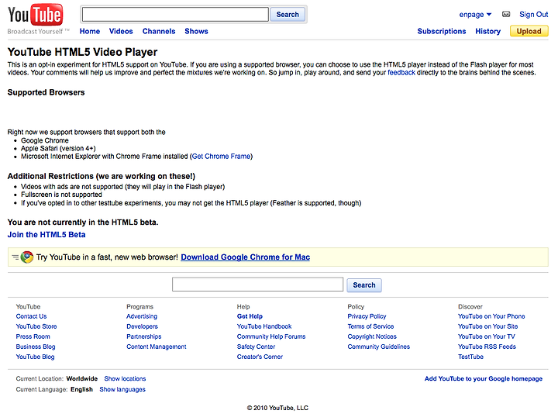This screenshot has height=414, width=558.
Task: Open Contact Us footer link
Action: [x=31, y=316]
